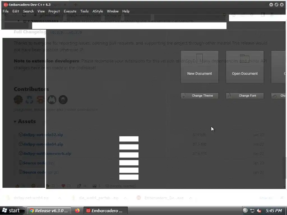Open the Tools menu
Image resolution: width=287 pixels, height=215 pixels.
(x=84, y=11)
